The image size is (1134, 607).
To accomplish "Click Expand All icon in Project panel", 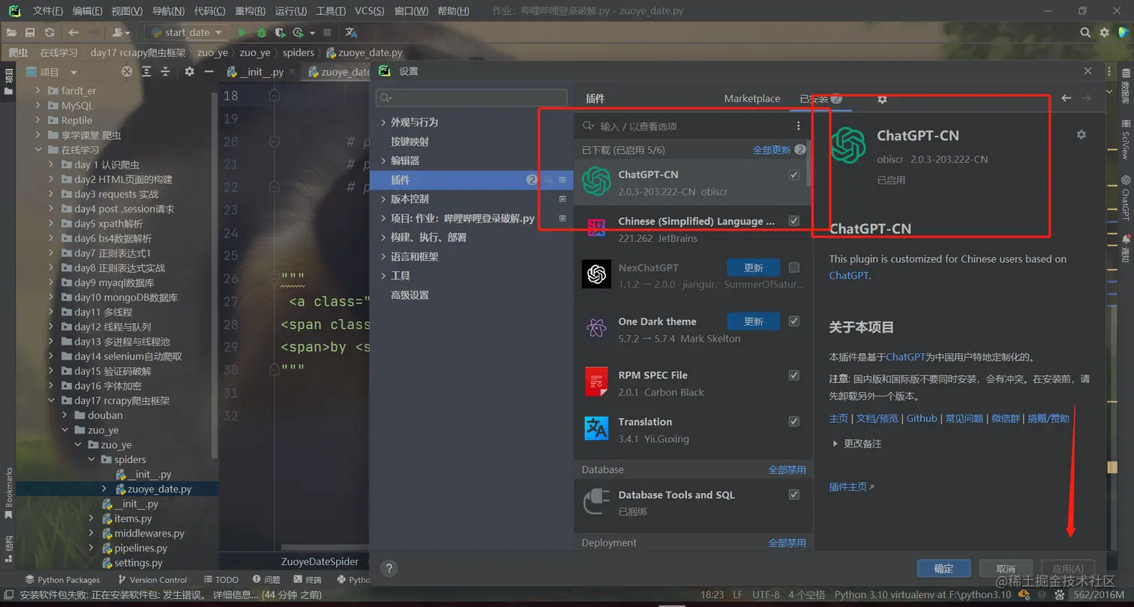I will click(x=146, y=72).
